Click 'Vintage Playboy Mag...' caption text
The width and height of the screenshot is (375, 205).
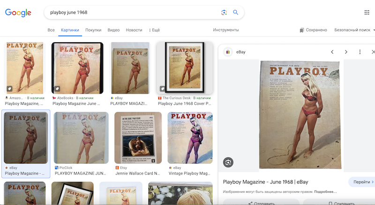coord(189,174)
